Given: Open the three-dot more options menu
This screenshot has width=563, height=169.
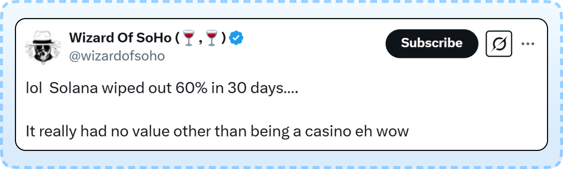Looking at the screenshot, I should (528, 44).
